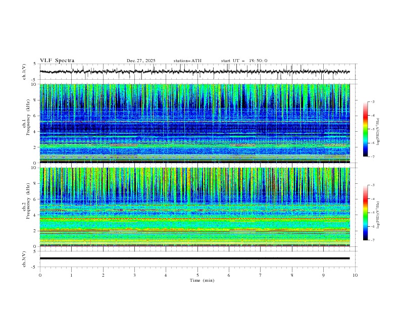This screenshot has height=309, width=400.
Task: Click the ch.1 spectrogram color scale bar
Action: (x=365, y=129)
